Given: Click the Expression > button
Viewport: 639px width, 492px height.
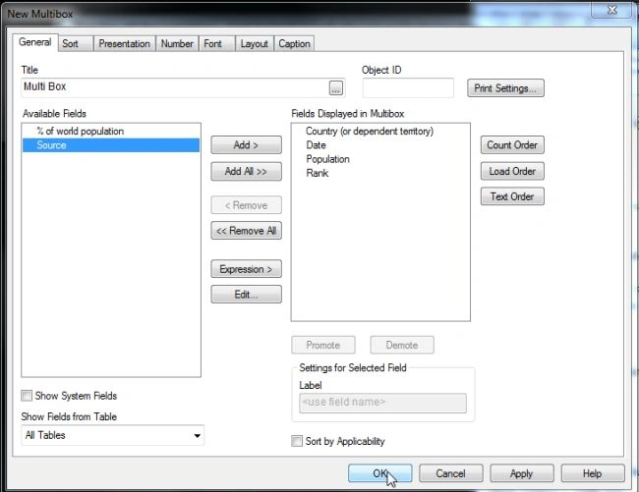Looking at the screenshot, I should tap(246, 269).
